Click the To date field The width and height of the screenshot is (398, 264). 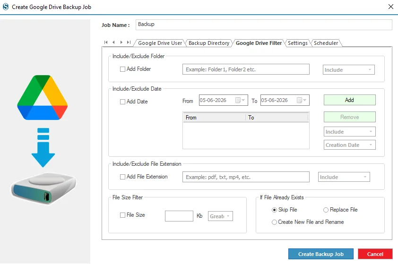[x=285, y=100]
